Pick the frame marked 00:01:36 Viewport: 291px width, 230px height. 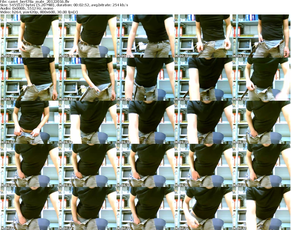(29, 165)
